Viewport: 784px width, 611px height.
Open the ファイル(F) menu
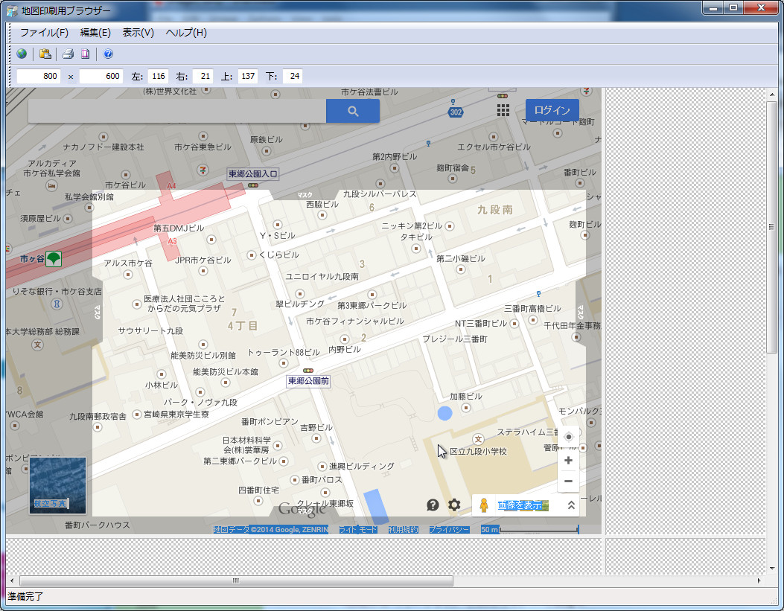pyautogui.click(x=45, y=33)
